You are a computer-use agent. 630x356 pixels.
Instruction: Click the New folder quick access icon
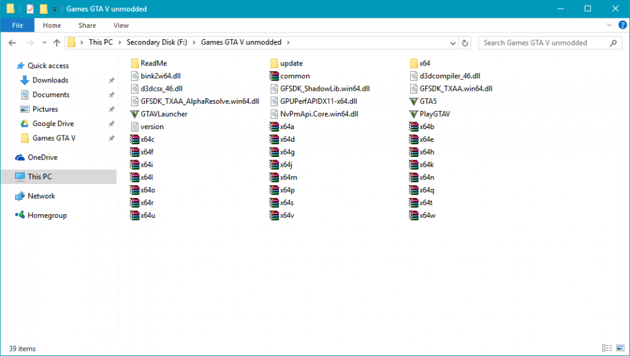point(43,8)
